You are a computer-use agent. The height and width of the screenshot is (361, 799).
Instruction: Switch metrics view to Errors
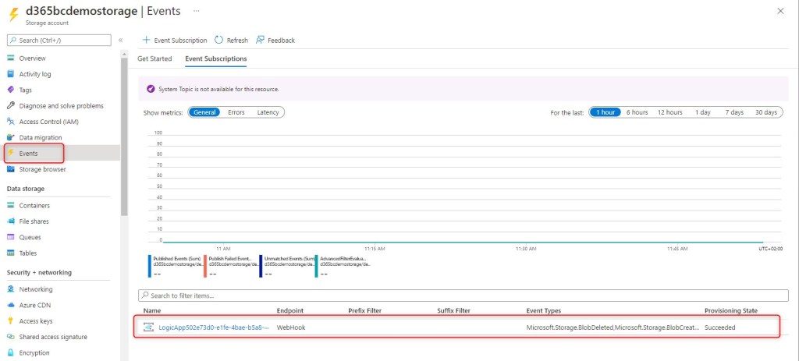click(236, 112)
